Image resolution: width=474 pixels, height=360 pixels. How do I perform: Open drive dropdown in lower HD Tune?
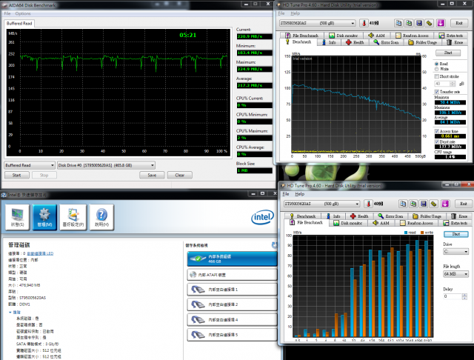click(x=322, y=204)
